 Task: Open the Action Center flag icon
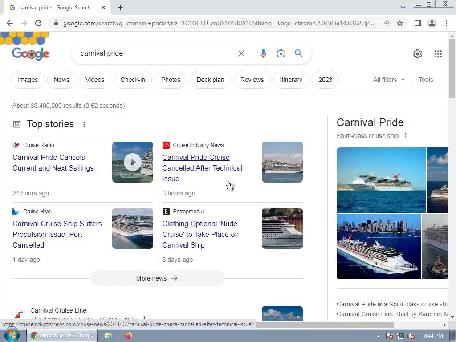(389, 336)
